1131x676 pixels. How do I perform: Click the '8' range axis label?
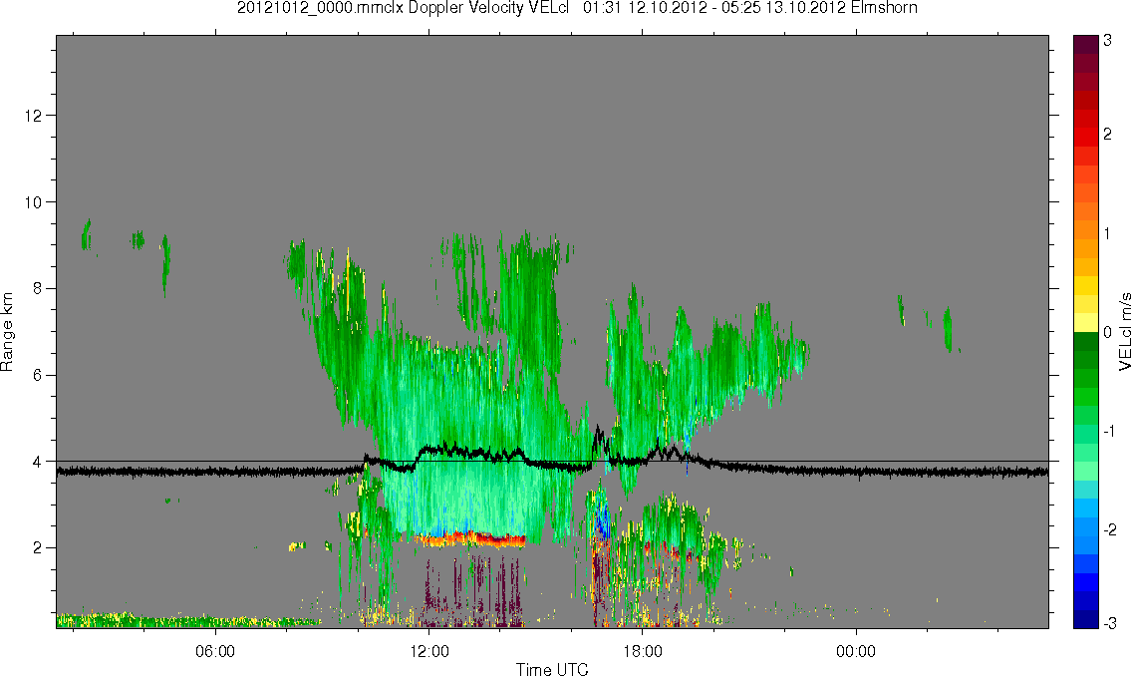pyautogui.click(x=38, y=288)
